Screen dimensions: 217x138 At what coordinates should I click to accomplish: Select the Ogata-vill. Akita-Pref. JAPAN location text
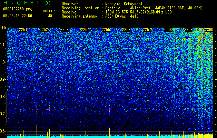pos(154,8)
